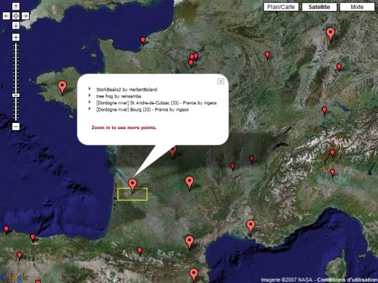Viewport: 378px width, 283px height.
Task: Expand the tree frog by reinsamba entry
Action: tap(89, 95)
